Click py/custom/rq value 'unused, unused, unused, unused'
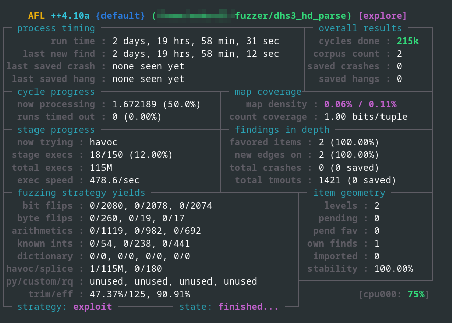Viewport: 452px width, 323px height. [173, 281]
